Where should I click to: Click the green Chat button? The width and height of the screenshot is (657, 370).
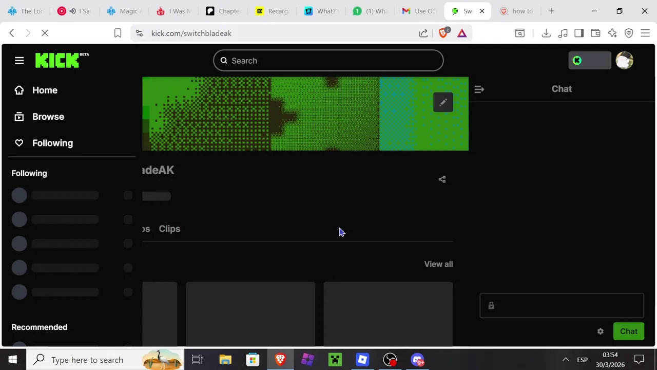point(629,331)
